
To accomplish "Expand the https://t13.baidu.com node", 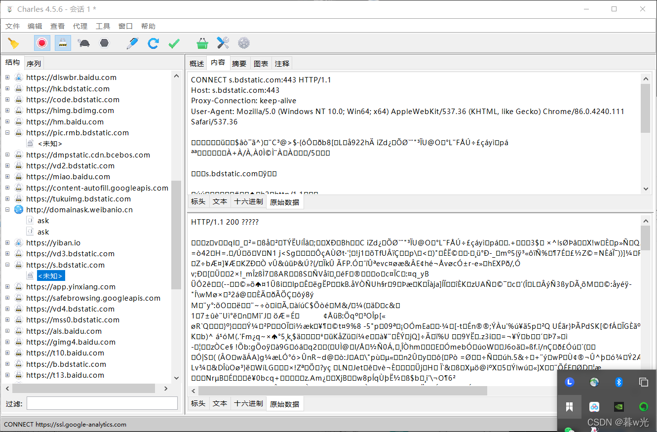I will tap(7, 375).
